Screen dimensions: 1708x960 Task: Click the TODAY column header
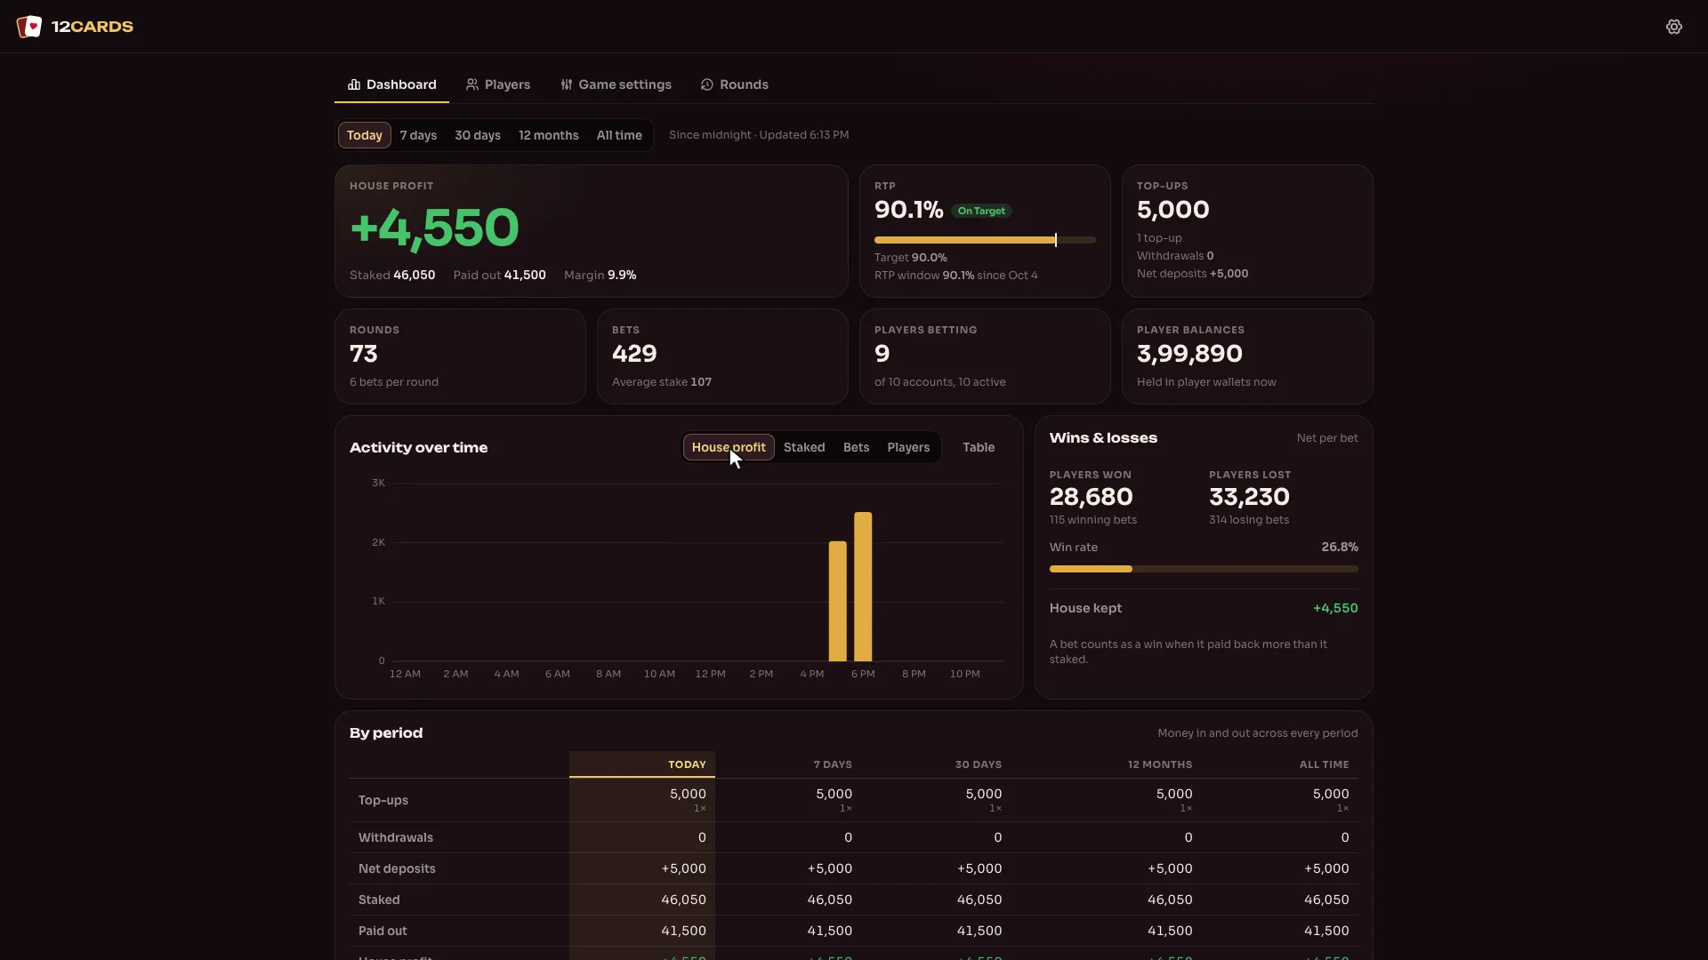pyautogui.click(x=687, y=764)
